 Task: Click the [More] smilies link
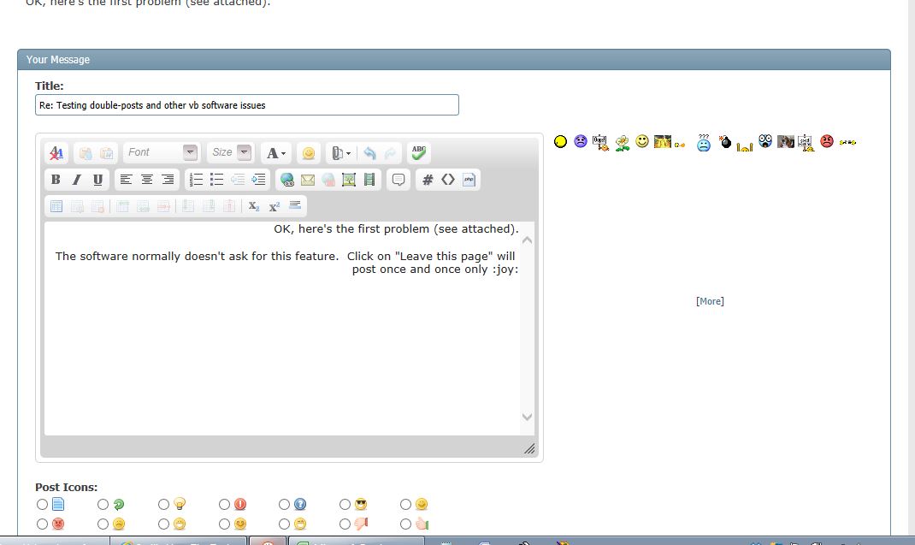pos(710,301)
